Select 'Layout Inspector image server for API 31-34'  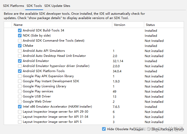pyautogui.click(x=55, y=117)
